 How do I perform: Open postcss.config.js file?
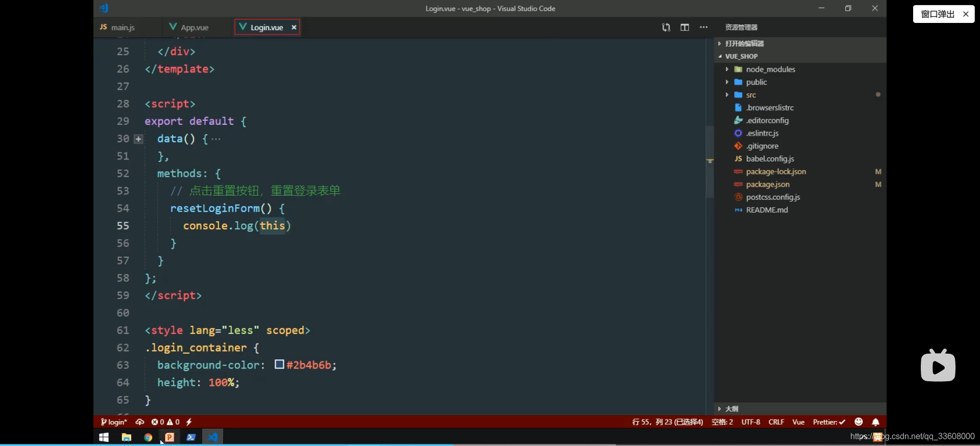coord(799,197)
